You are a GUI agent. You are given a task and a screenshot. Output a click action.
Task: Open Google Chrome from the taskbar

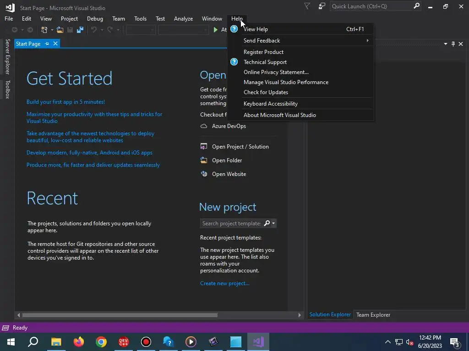pos(101,342)
